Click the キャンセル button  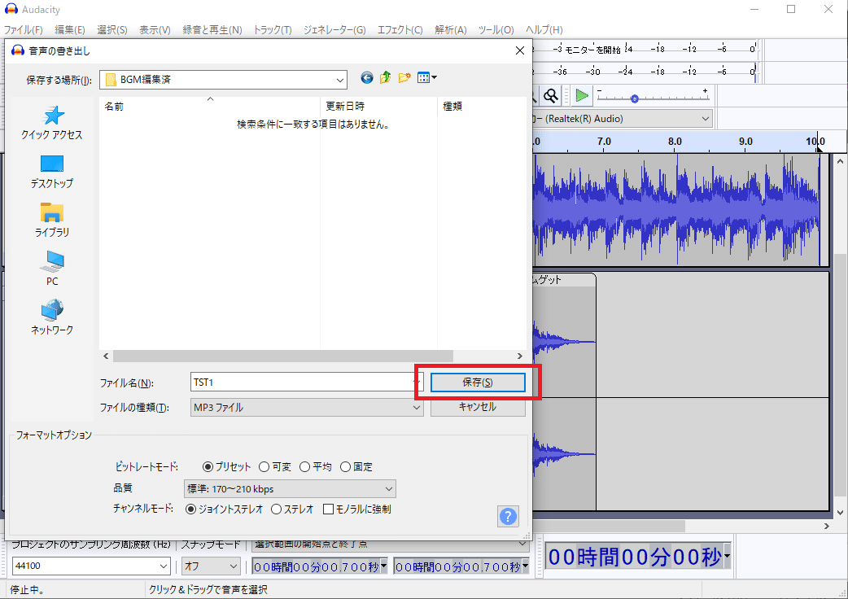(x=478, y=407)
